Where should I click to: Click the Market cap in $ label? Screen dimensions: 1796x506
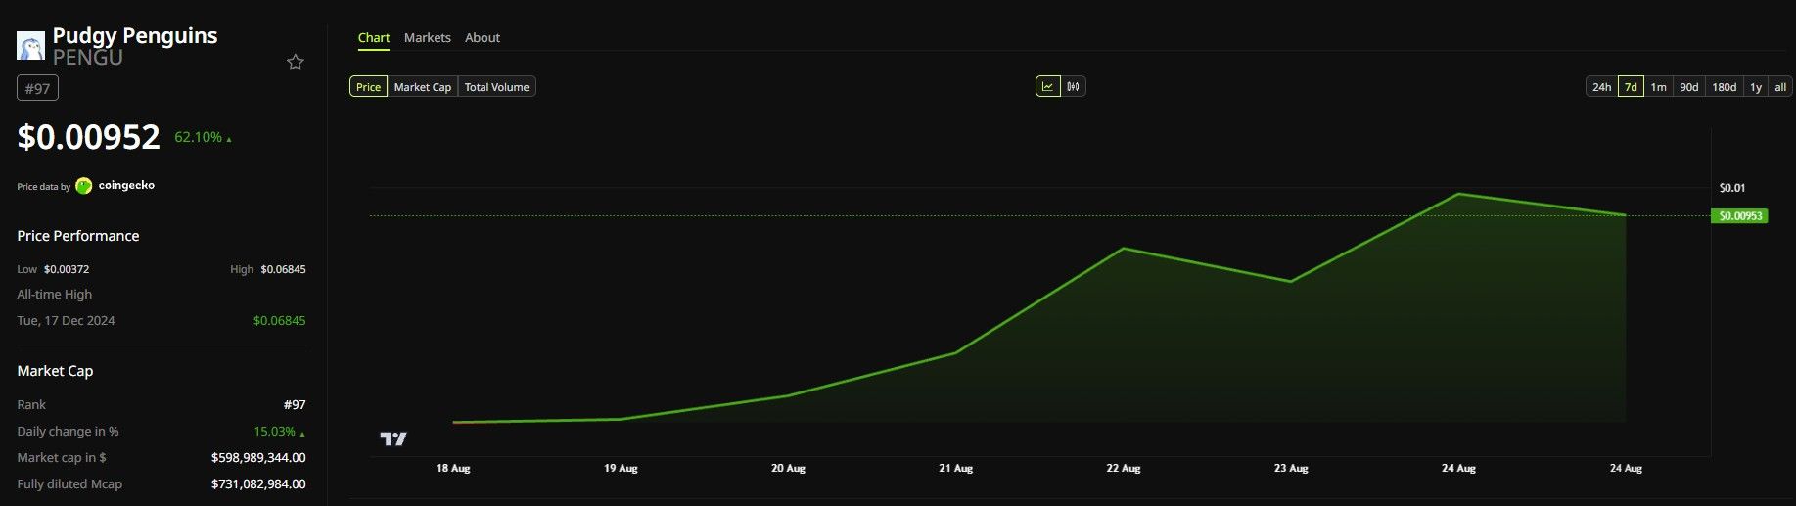(x=62, y=458)
